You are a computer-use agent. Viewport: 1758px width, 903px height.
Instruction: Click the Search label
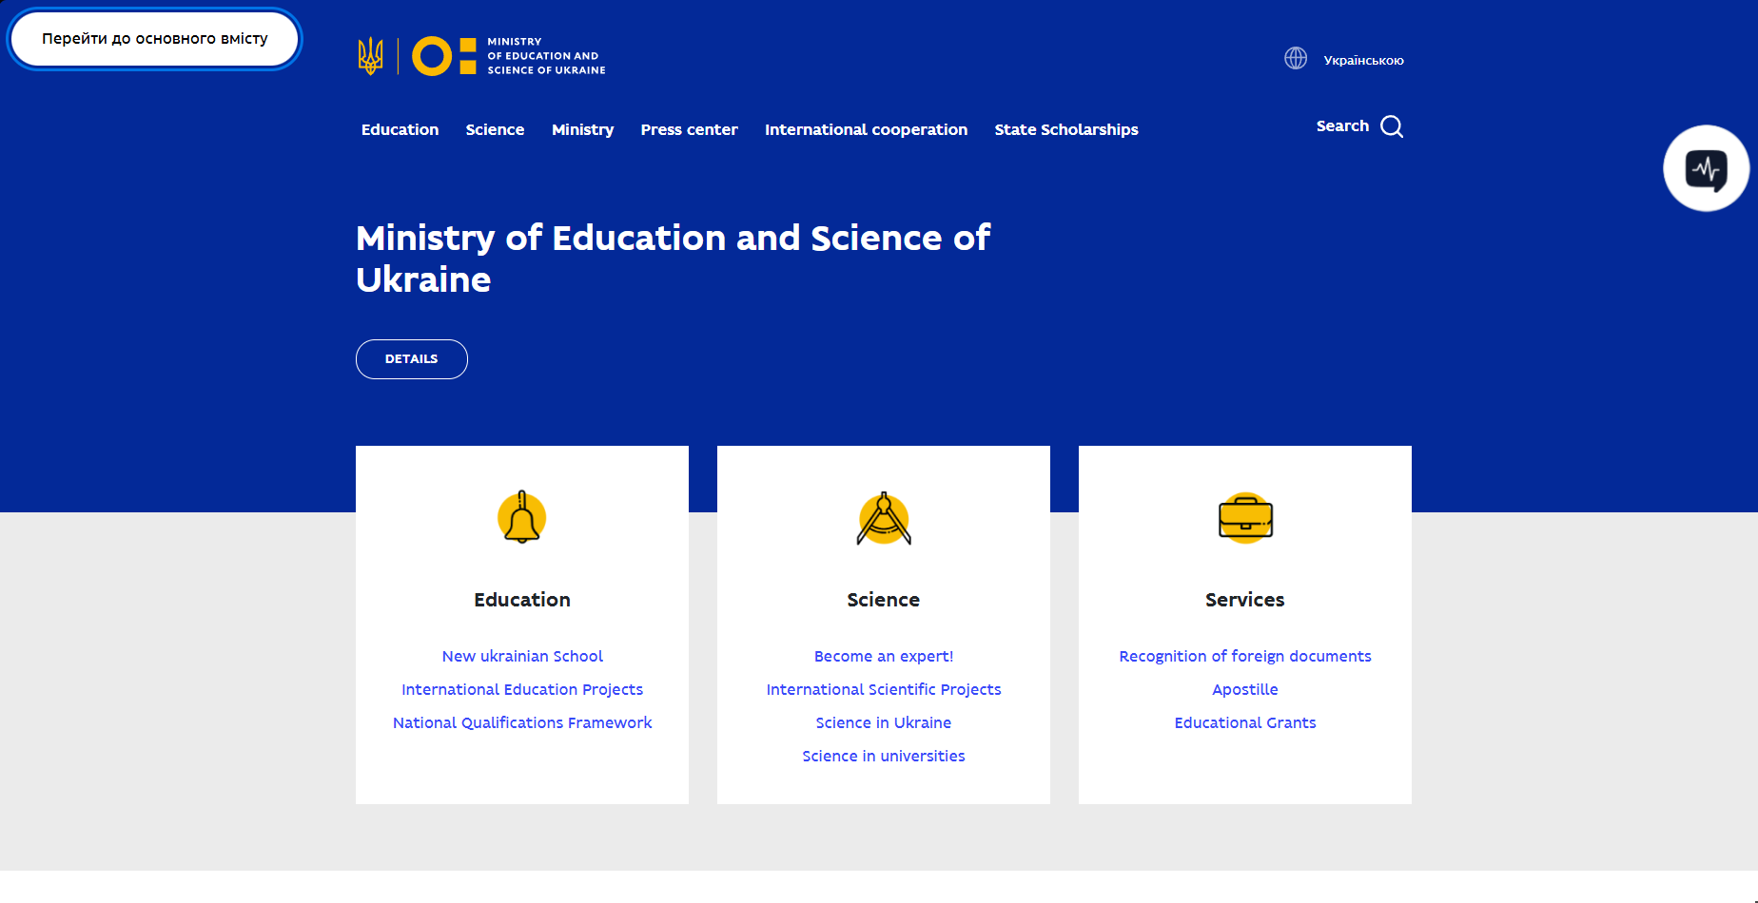coord(1342,125)
